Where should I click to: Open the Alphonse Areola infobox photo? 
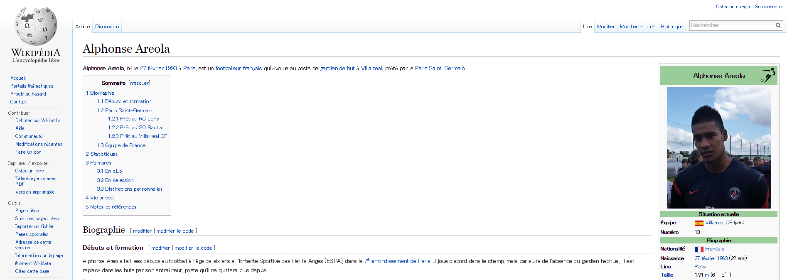pyautogui.click(x=718, y=147)
